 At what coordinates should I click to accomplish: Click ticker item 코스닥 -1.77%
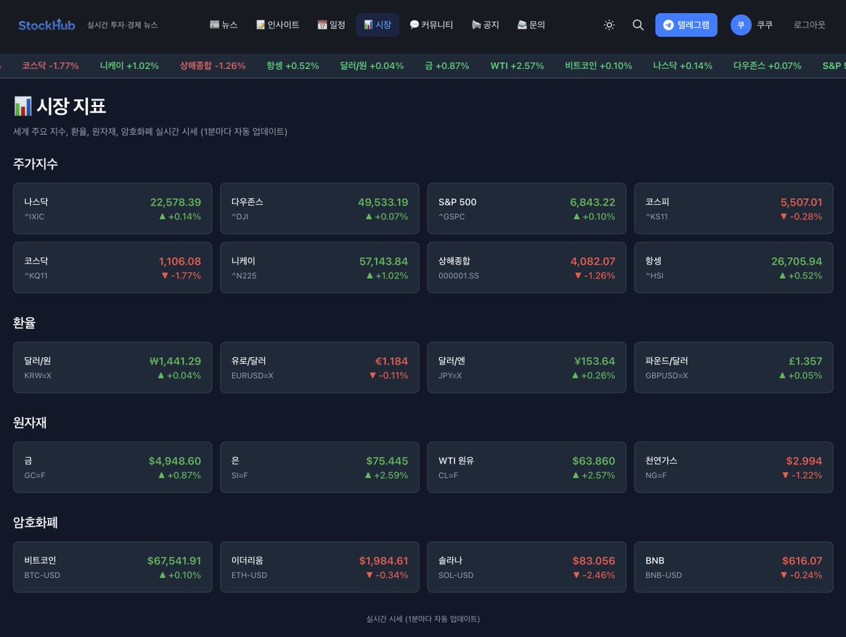click(x=50, y=66)
